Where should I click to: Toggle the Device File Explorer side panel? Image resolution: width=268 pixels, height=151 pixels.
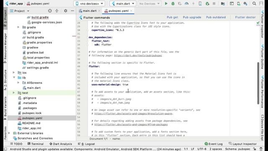pos(263,128)
